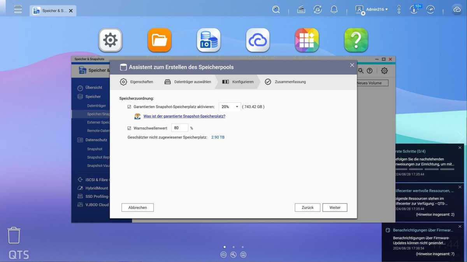This screenshot has width=467, height=262.
Task: Click the Weiter button
Action: pyautogui.click(x=335, y=207)
